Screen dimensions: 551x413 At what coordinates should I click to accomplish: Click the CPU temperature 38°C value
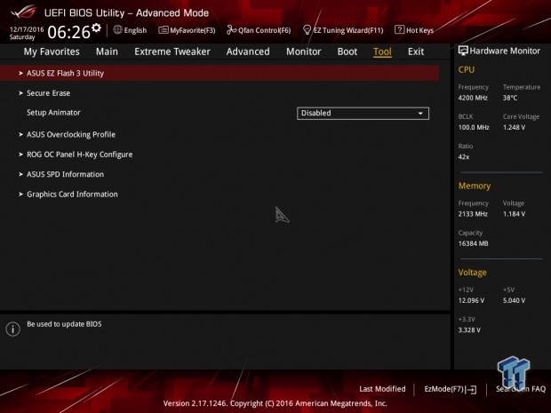[510, 98]
